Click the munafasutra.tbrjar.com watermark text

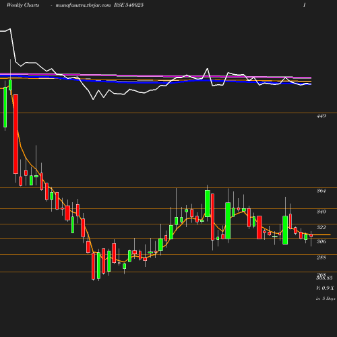pos(83,5)
